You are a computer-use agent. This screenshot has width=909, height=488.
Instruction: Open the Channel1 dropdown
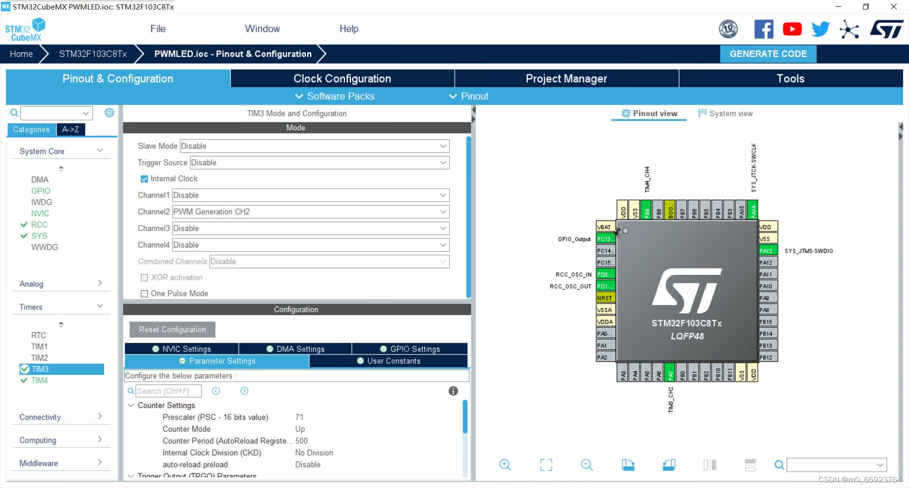[311, 195]
